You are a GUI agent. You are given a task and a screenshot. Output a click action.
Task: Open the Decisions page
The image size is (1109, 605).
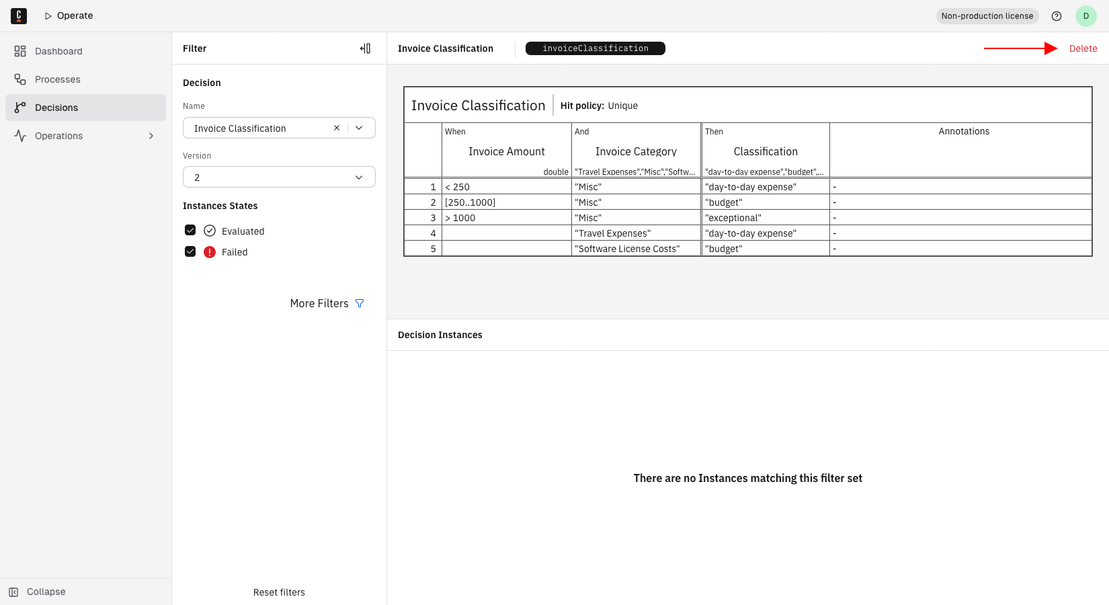tap(85, 108)
